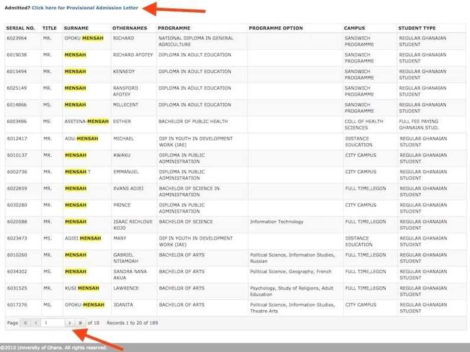Jump to the last page of results

[80, 323]
